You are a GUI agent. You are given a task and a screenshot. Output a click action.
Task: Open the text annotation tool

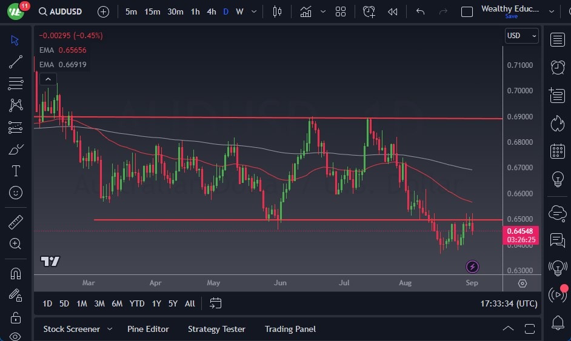point(16,171)
